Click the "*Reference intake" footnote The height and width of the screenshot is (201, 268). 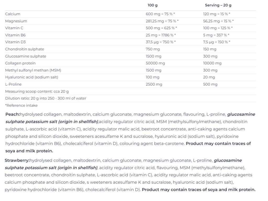click(21, 105)
